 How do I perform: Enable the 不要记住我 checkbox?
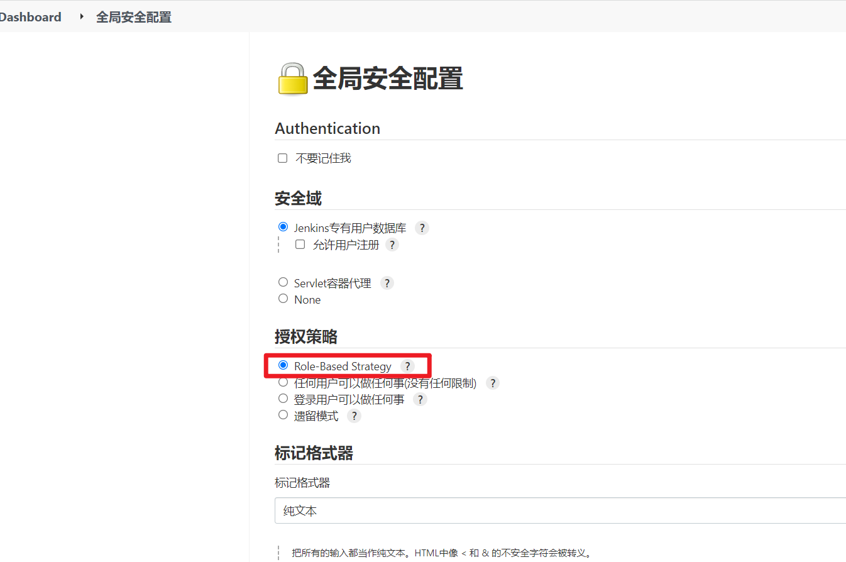[x=283, y=158]
